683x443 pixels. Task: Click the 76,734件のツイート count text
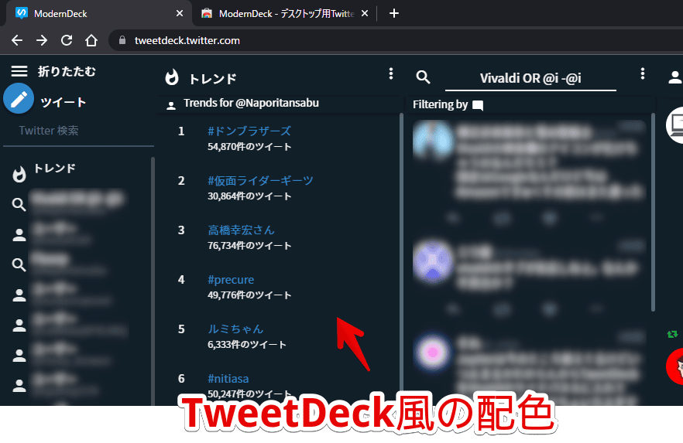pos(249,246)
